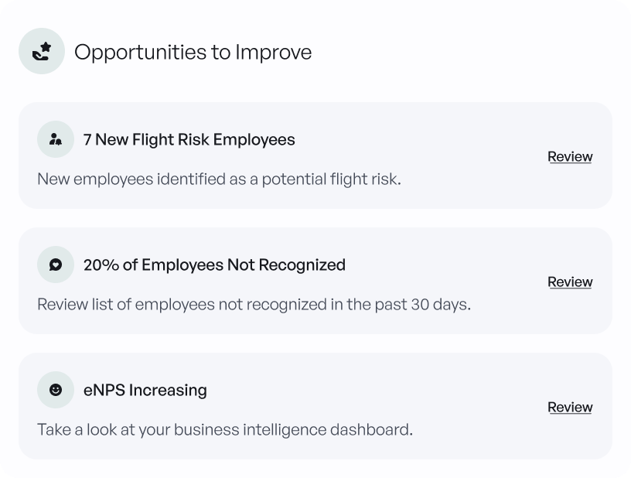Click the heart speech bubble recognition icon
The image size is (631, 478).
coord(56,265)
